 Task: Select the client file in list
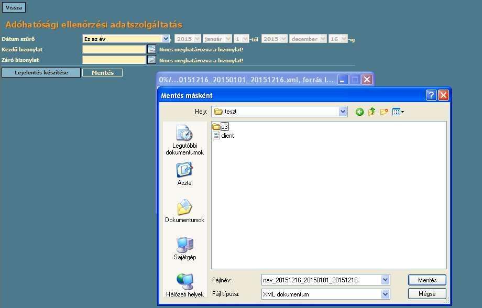[224, 136]
